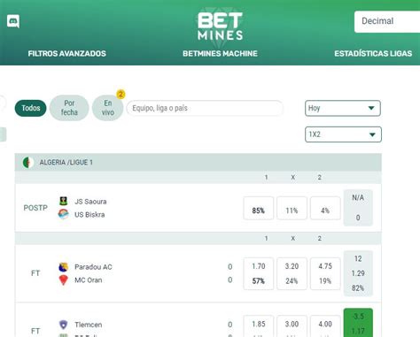
Task: Click the Algeria flag icon
Action: (x=28, y=162)
